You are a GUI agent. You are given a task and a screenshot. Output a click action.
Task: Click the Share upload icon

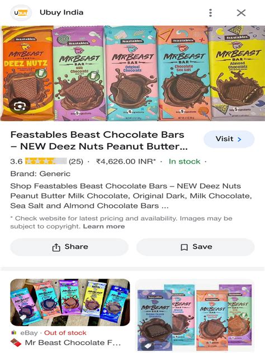coord(56,247)
